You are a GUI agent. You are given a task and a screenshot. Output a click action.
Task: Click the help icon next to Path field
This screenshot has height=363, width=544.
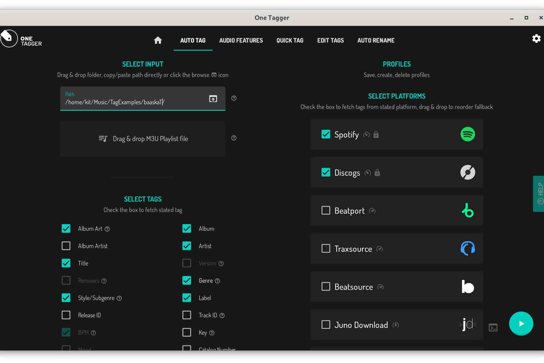pos(234,98)
